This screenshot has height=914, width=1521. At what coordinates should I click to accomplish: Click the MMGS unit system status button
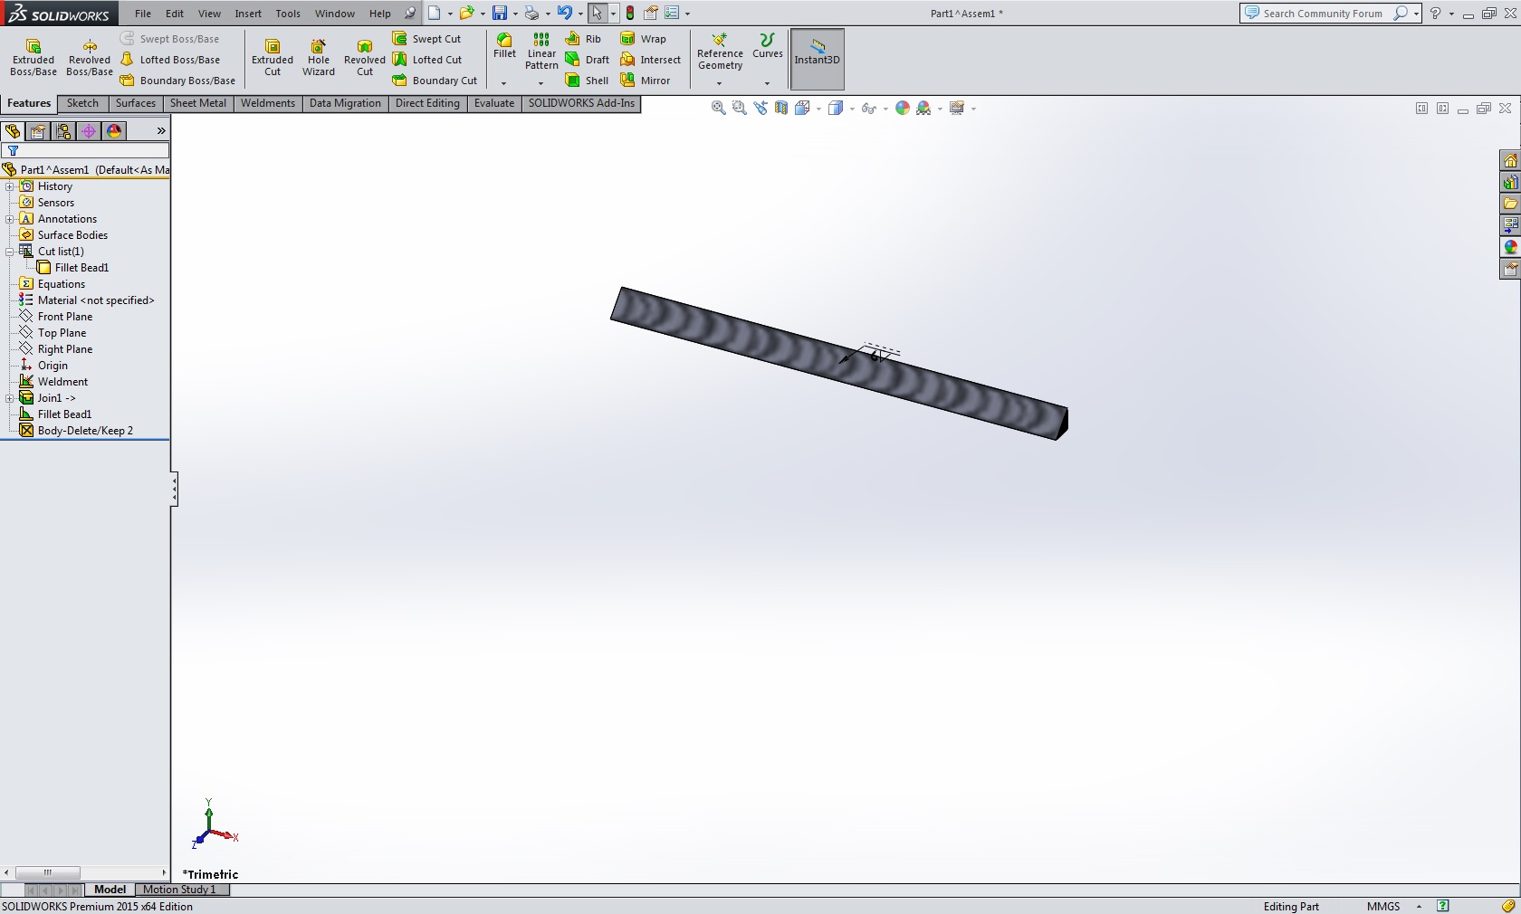coord(1382,906)
